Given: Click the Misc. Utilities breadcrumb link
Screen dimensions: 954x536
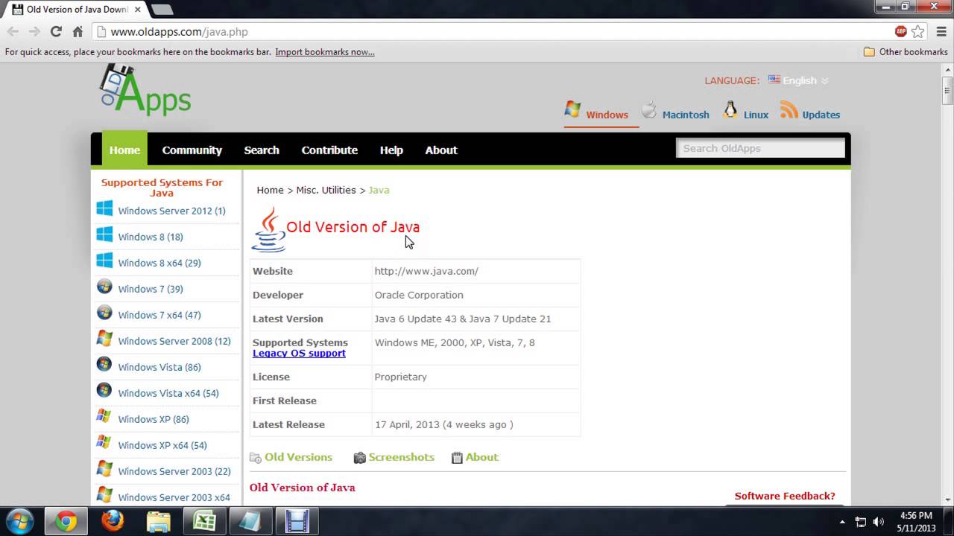Looking at the screenshot, I should (x=326, y=190).
